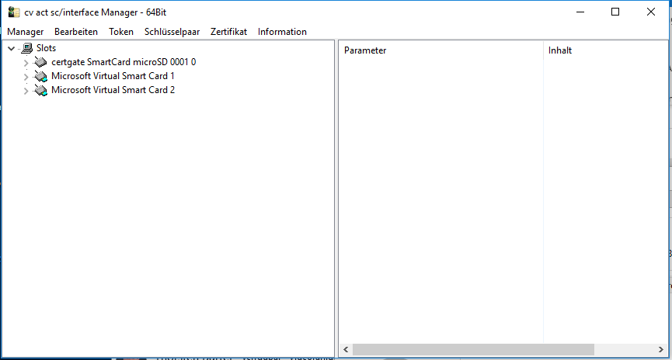The width and height of the screenshot is (672, 360).
Task: Click the Slots computer icon in tree
Action: click(x=27, y=48)
